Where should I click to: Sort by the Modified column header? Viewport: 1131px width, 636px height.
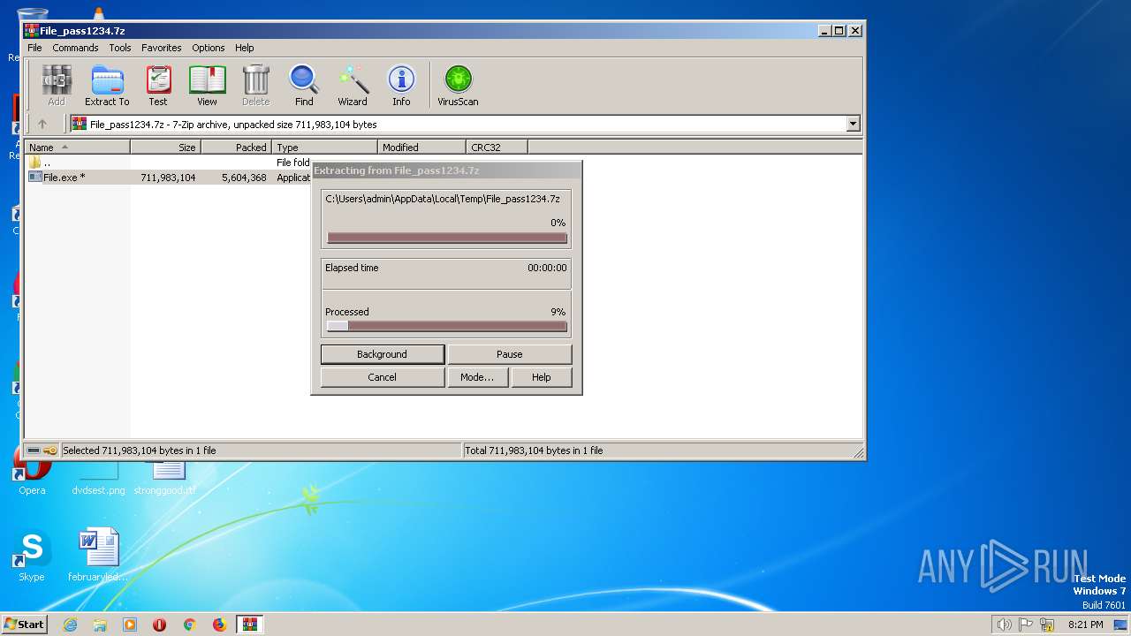pos(421,148)
